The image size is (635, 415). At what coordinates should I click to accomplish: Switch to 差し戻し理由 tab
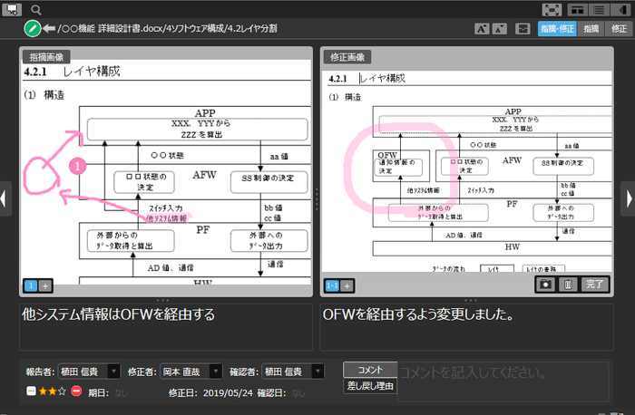pos(370,386)
